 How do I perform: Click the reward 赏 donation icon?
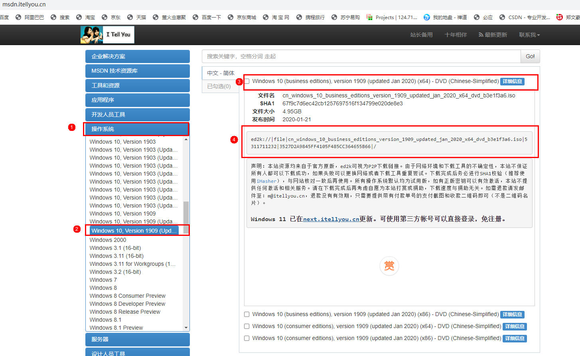tap(389, 266)
